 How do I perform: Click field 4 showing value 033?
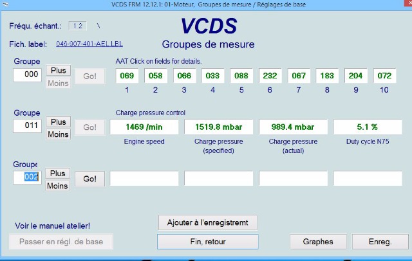tap(213, 76)
